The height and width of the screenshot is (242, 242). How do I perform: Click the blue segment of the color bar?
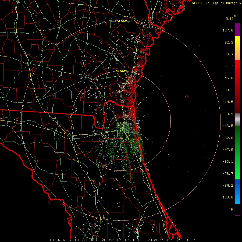237,192
